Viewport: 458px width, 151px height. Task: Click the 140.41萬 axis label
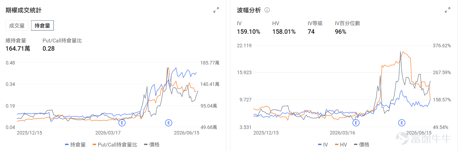210,84
